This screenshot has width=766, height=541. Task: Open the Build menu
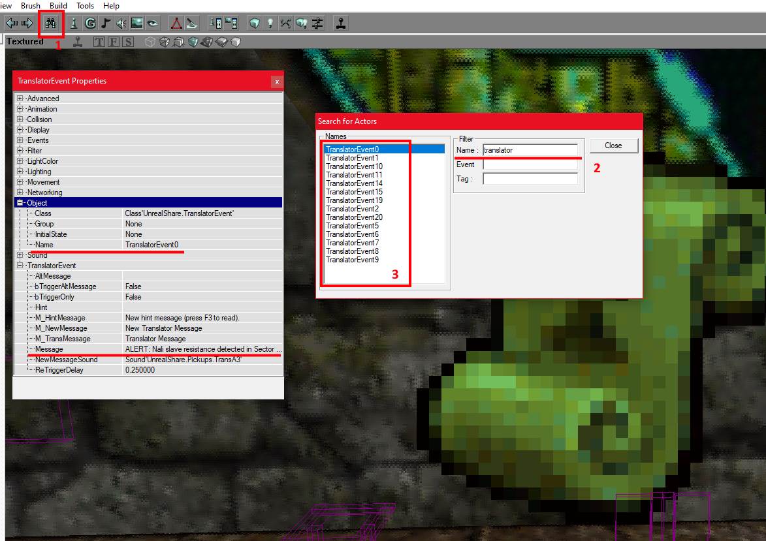click(58, 6)
